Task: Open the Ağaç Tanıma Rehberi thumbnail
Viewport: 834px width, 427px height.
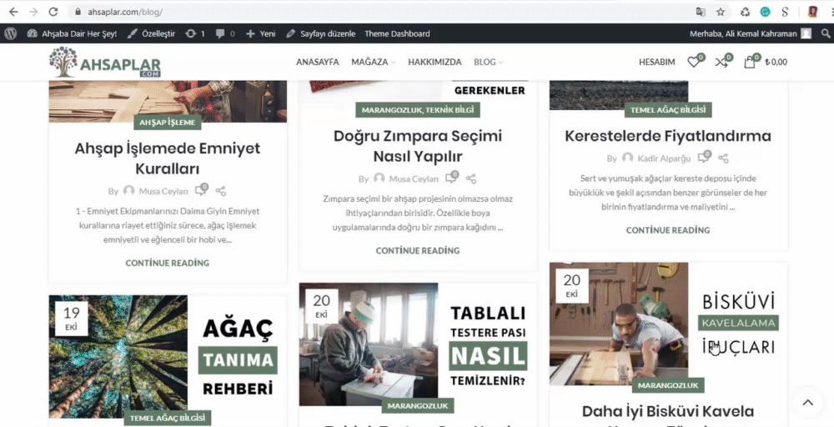Action: [x=168, y=356]
